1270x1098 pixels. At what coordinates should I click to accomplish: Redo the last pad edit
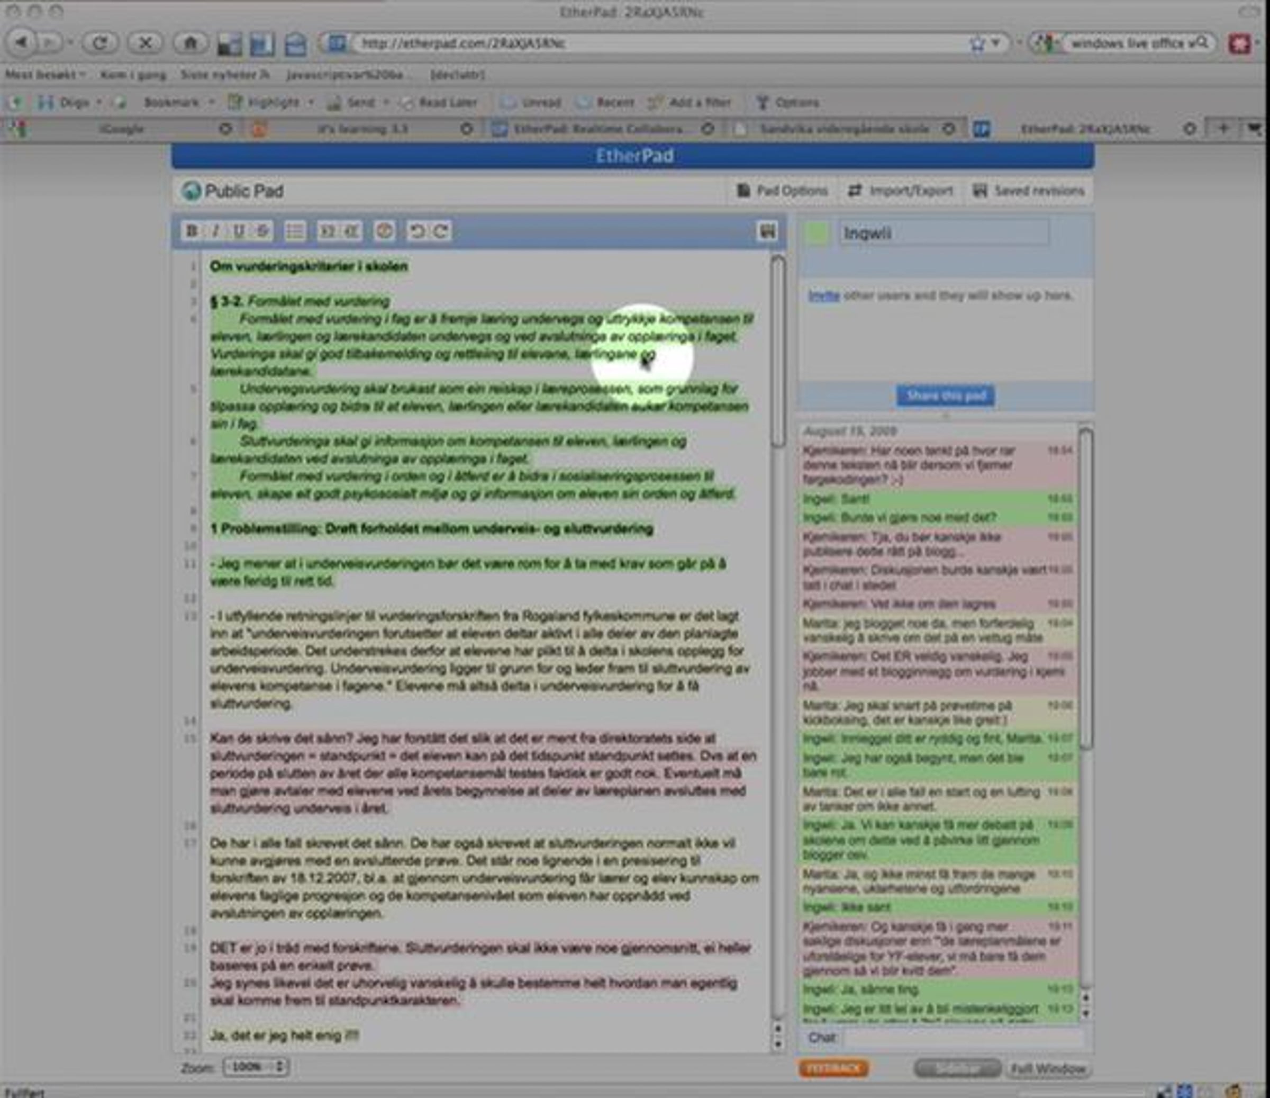[441, 231]
